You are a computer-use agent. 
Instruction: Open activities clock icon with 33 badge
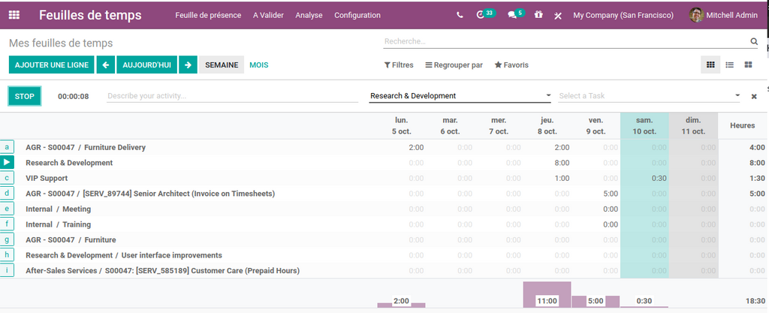(x=481, y=15)
